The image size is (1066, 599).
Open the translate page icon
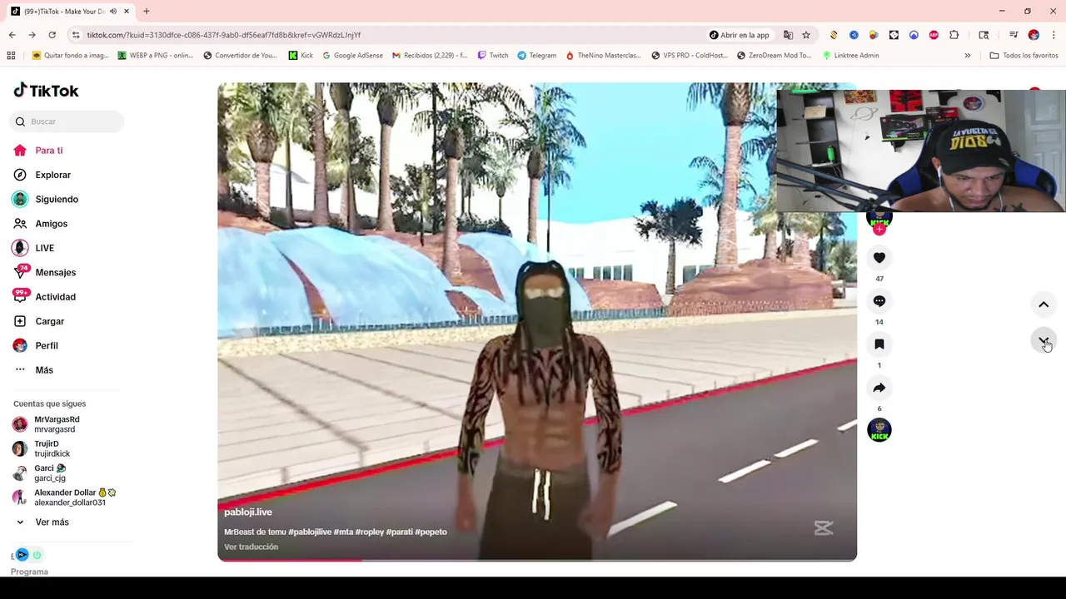tap(788, 35)
